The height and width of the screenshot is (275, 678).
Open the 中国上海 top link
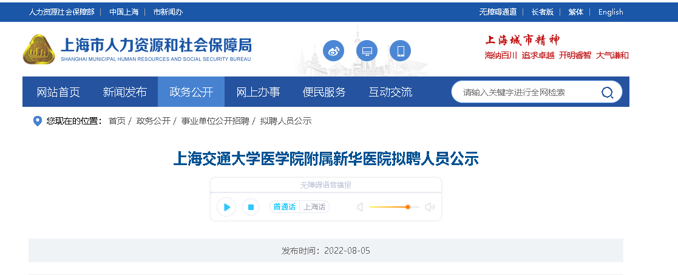coord(124,12)
